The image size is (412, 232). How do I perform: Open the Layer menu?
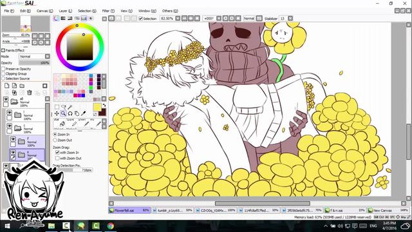[x=65, y=11]
